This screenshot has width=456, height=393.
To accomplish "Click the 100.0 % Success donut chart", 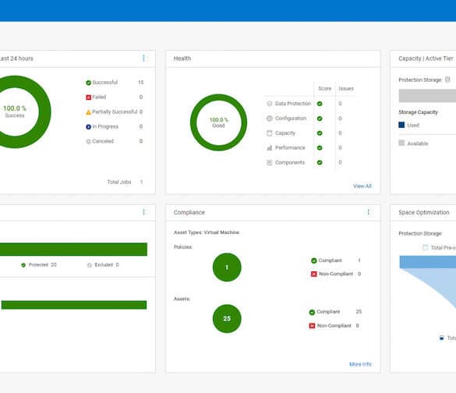I will point(15,112).
